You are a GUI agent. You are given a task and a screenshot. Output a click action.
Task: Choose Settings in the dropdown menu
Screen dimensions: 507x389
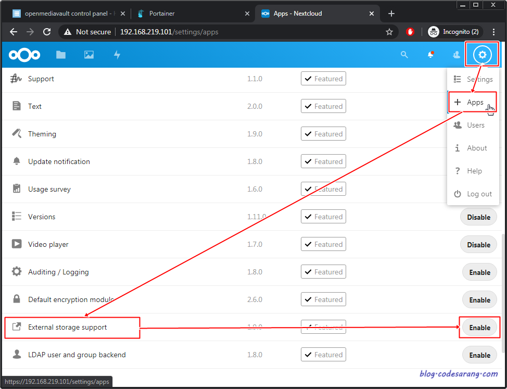point(473,79)
